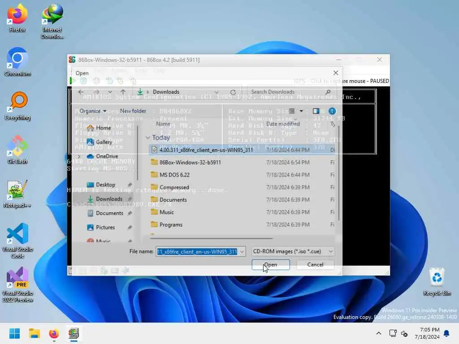Screen dimensions: 459x344
Task: Go back using the dialog's back arrow
Action: click(81, 92)
